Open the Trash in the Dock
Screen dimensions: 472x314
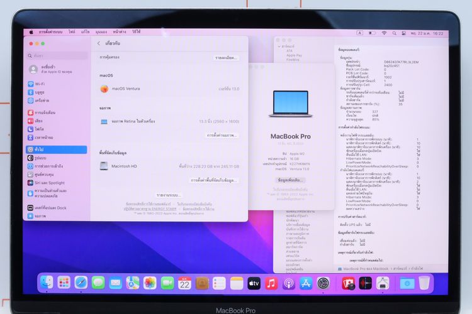coord(424,283)
